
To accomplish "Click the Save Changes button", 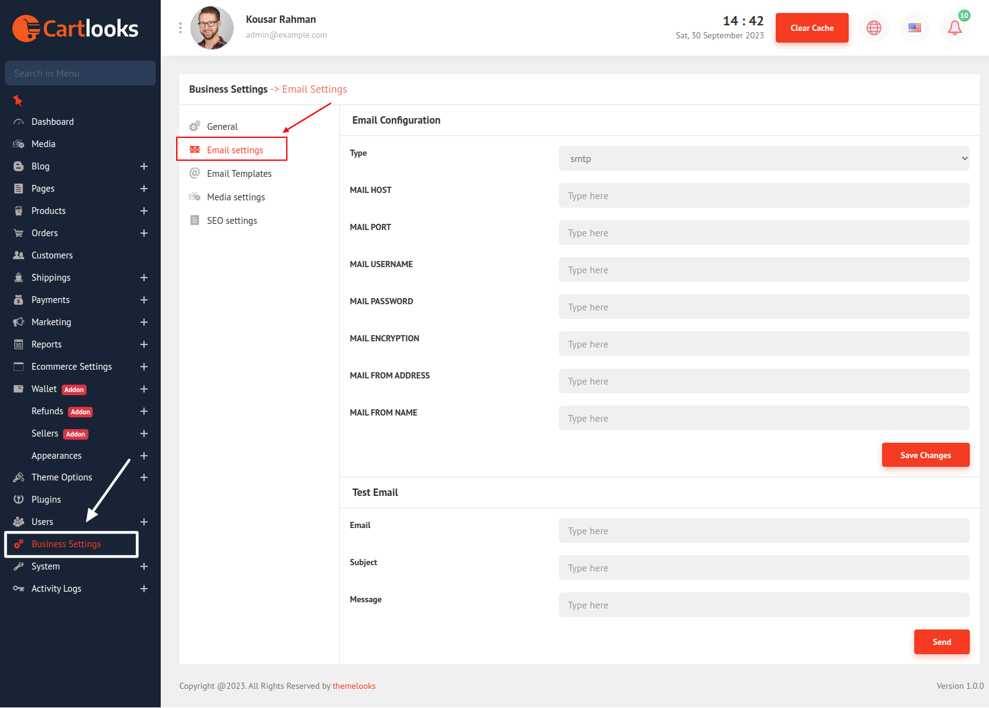I will [925, 455].
